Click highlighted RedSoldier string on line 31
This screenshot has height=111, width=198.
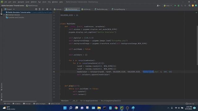pos(148,72)
